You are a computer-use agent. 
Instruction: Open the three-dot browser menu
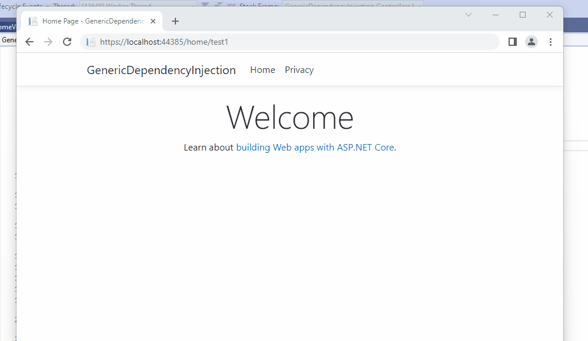[x=550, y=42]
